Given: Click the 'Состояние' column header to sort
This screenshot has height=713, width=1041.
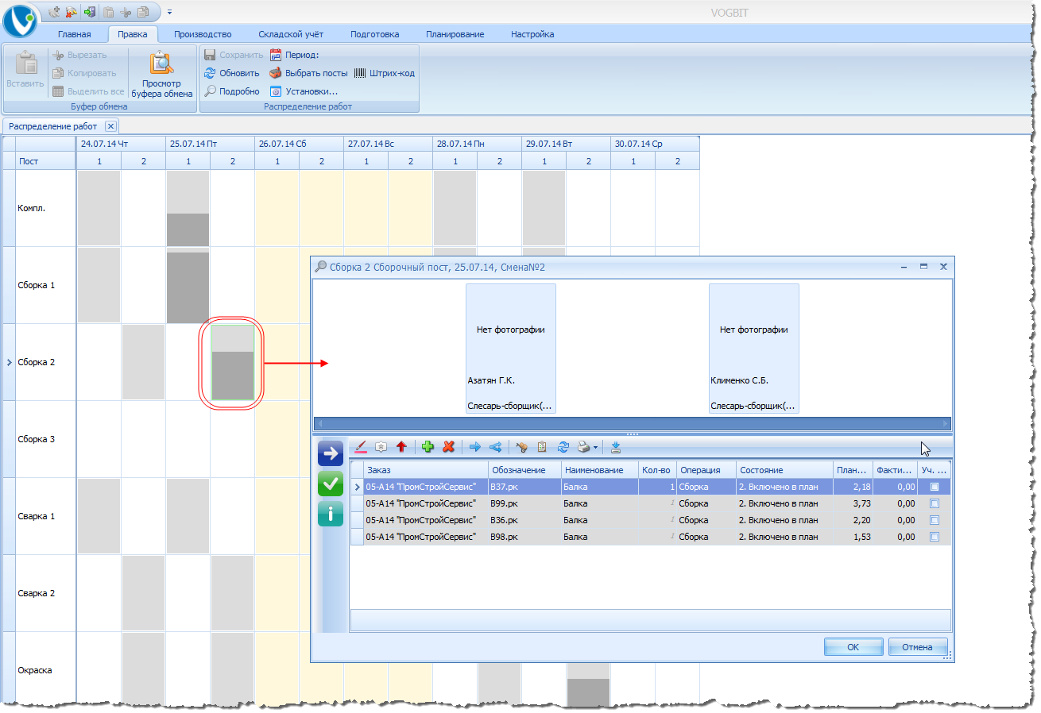Looking at the screenshot, I should point(784,470).
